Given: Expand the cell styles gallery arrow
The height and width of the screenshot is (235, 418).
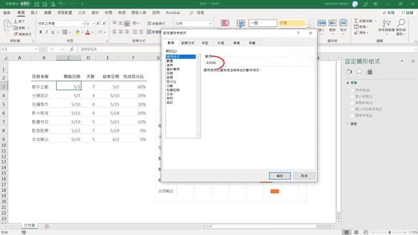Looking at the screenshot, I should pos(309,27).
